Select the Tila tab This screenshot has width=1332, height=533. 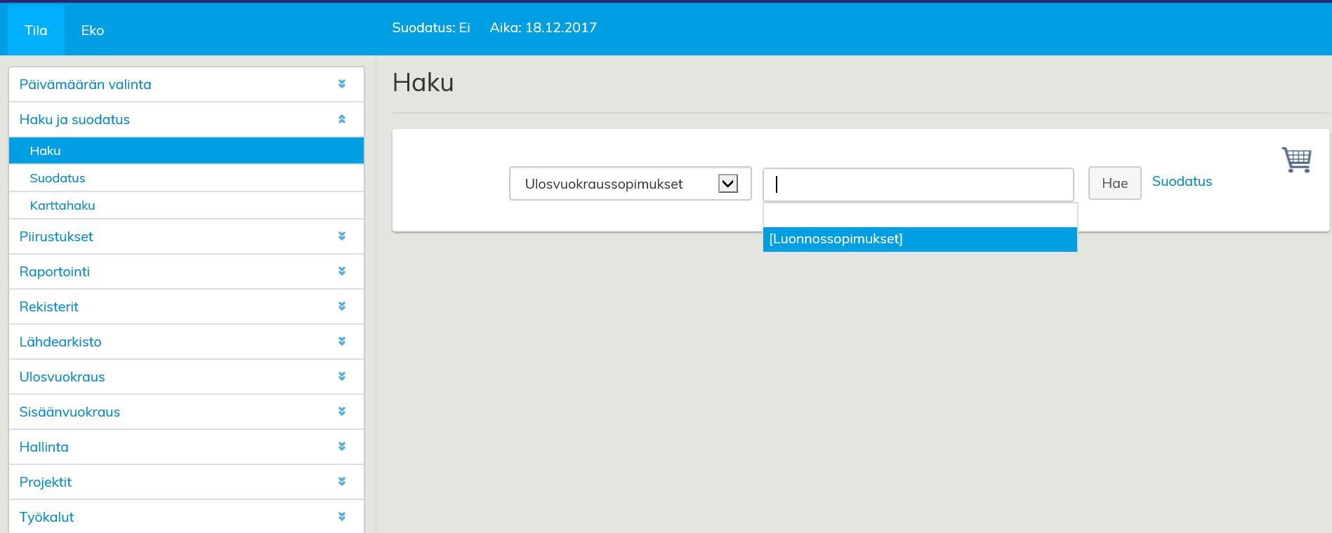pos(36,30)
